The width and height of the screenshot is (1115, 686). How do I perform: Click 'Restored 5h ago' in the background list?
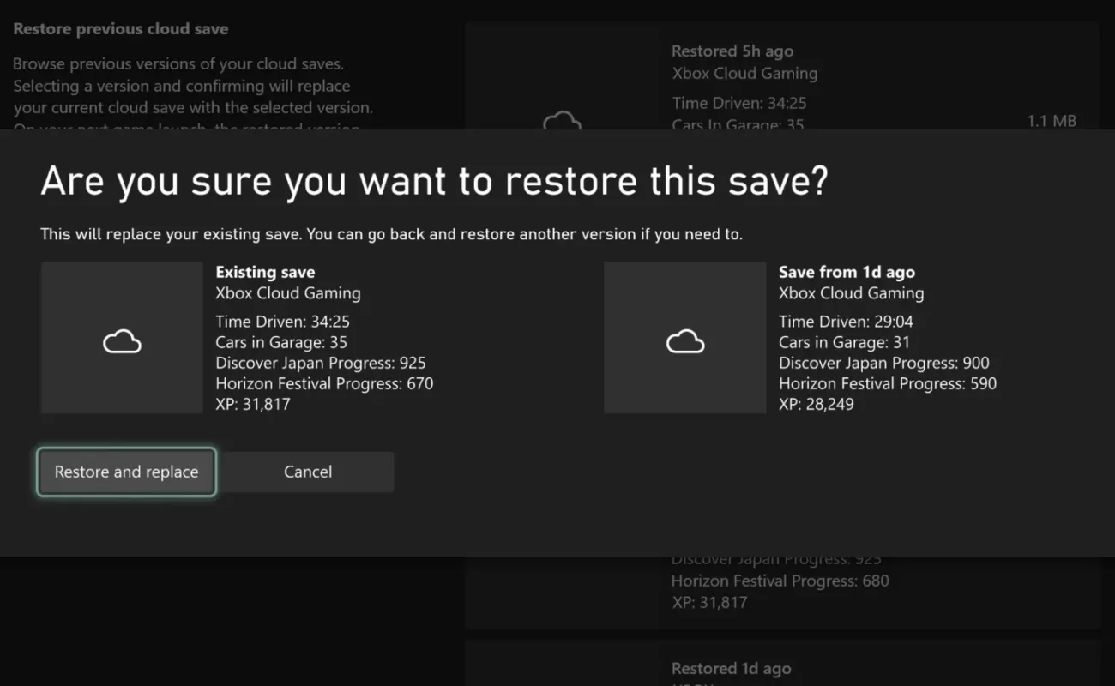(732, 51)
